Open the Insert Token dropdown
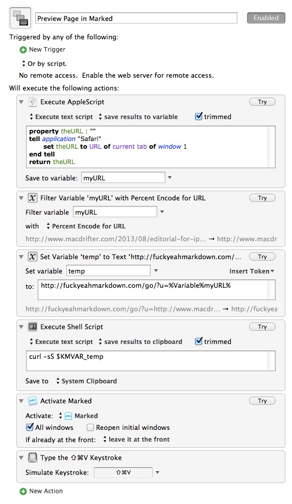This screenshot has height=504, width=292. point(252,271)
